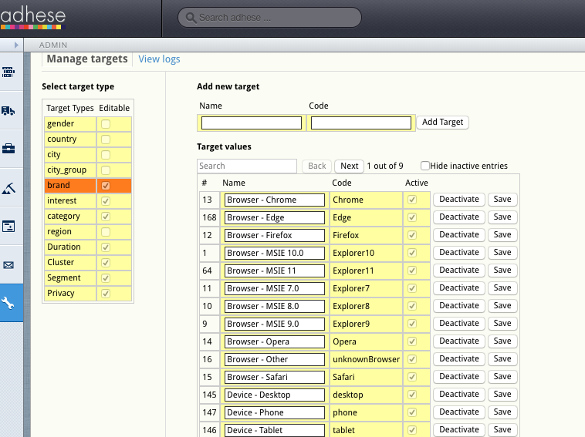Click the chart reports icon in sidebar
The width and height of the screenshot is (585, 437).
8,188
